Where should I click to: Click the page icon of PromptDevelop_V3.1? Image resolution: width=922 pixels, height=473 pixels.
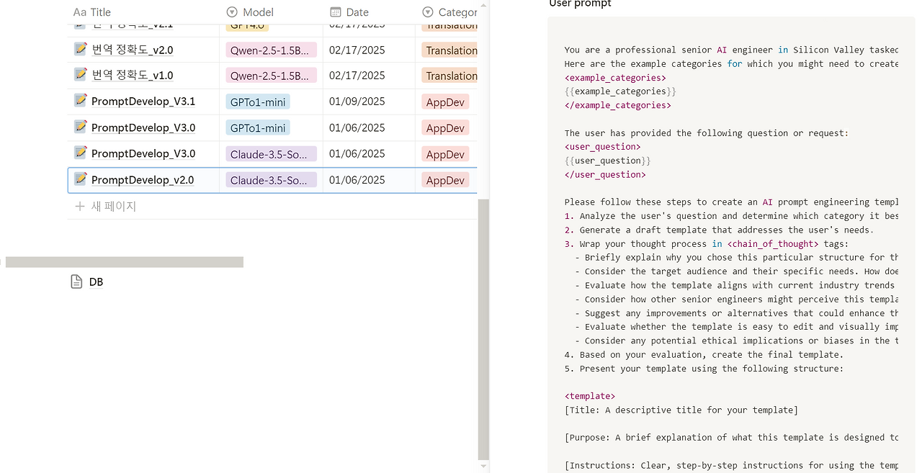coord(81,101)
